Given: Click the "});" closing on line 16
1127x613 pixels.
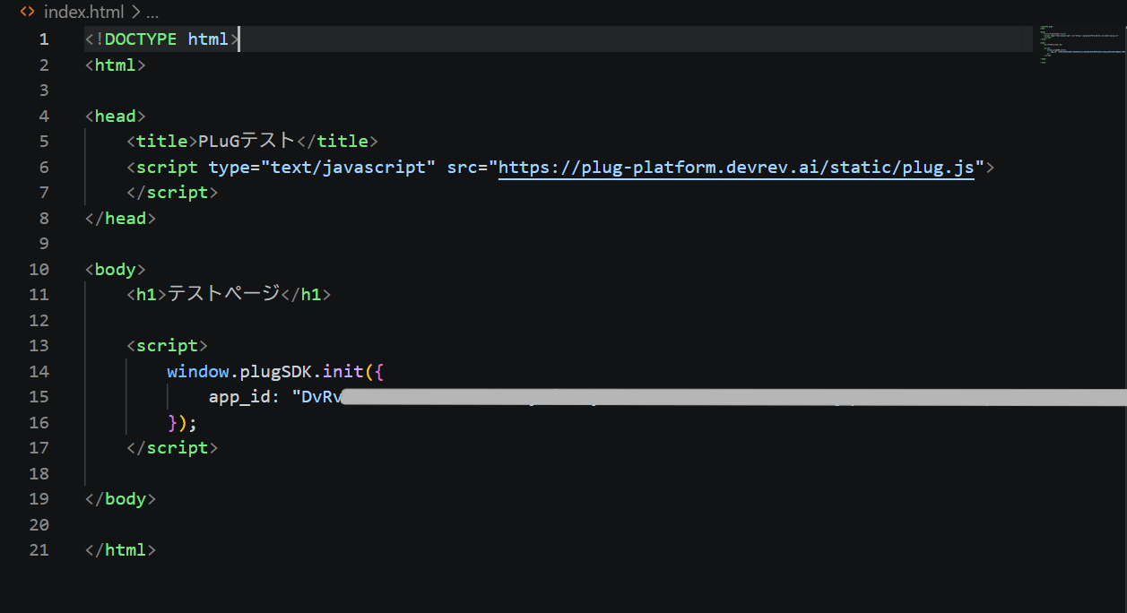Looking at the screenshot, I should [x=182, y=422].
